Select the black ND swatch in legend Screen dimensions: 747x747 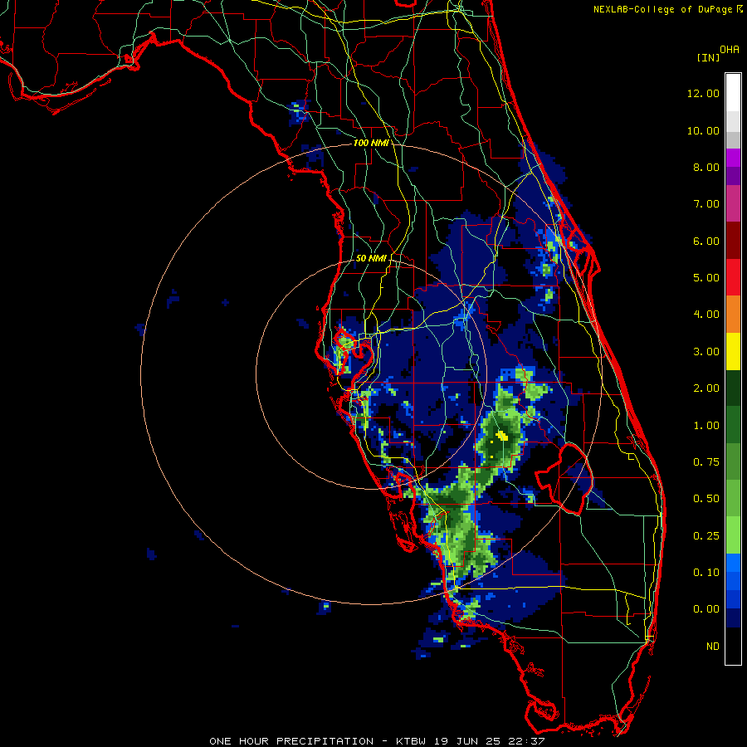click(733, 646)
